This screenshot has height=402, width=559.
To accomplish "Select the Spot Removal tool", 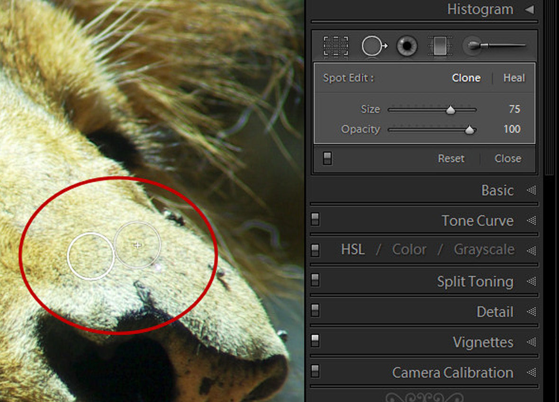I will pos(374,46).
